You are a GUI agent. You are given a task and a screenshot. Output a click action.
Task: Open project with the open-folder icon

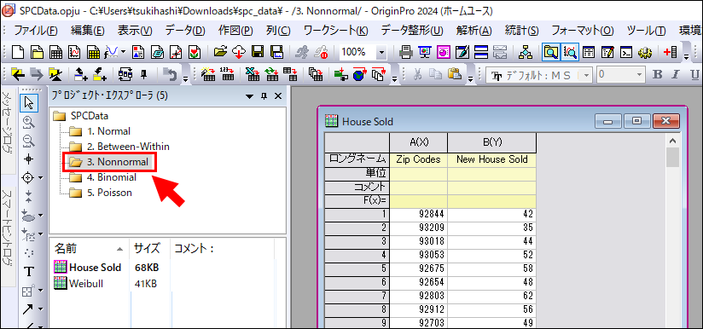tap(220, 52)
